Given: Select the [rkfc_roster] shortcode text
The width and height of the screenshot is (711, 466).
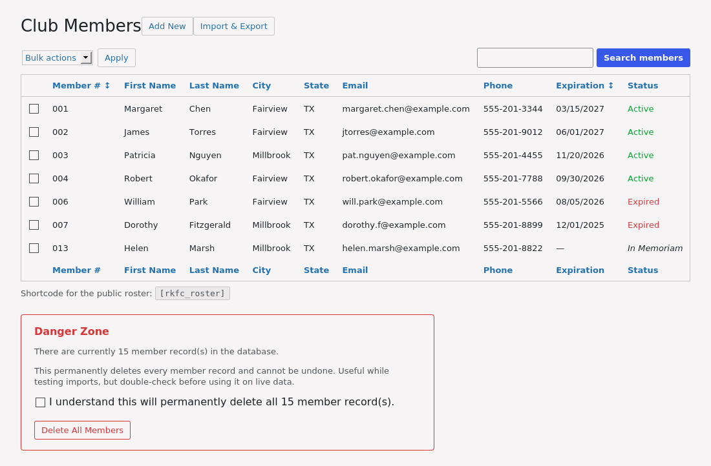Looking at the screenshot, I should (192, 294).
